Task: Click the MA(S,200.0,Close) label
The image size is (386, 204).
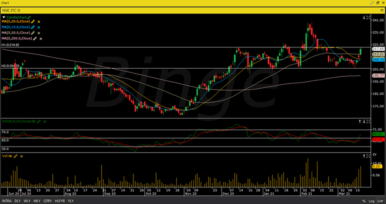Action: click(17, 38)
